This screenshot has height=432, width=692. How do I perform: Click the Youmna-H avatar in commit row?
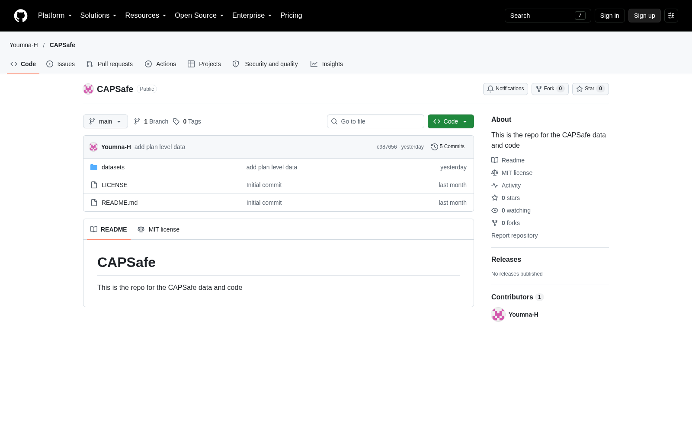click(93, 147)
